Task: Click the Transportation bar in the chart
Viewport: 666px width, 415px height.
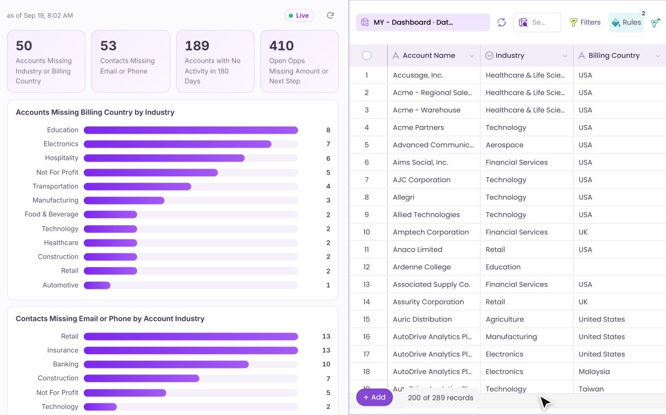Action: coord(137,187)
